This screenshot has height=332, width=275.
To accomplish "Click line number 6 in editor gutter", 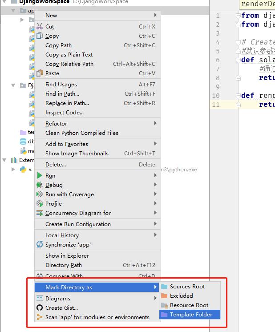I will 218,60.
